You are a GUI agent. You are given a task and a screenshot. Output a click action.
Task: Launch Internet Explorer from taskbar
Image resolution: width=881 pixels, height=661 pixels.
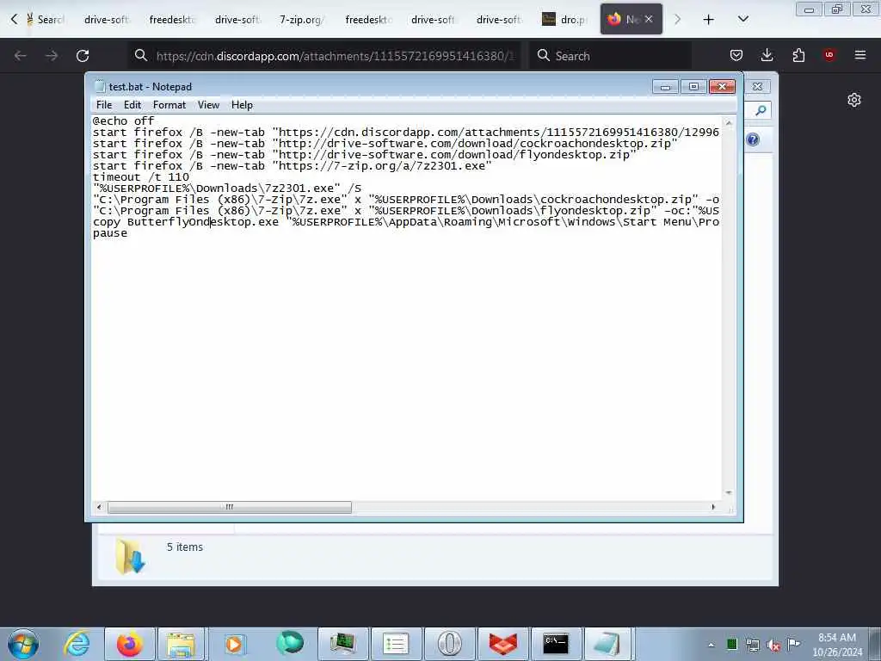point(77,644)
